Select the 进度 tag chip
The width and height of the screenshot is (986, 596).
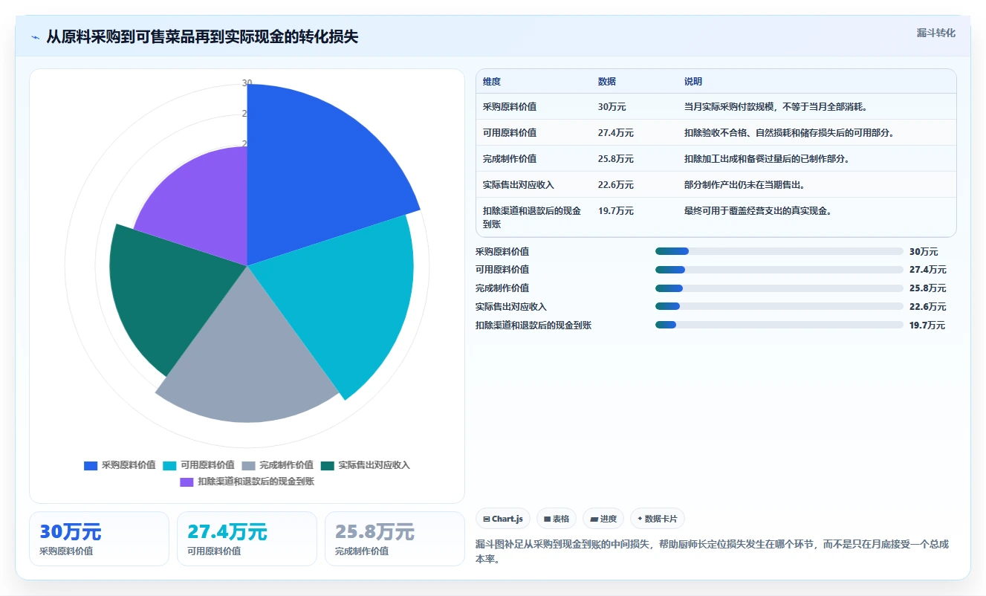(x=603, y=519)
